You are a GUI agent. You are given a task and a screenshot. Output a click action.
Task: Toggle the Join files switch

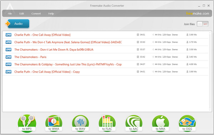coord(203,24)
